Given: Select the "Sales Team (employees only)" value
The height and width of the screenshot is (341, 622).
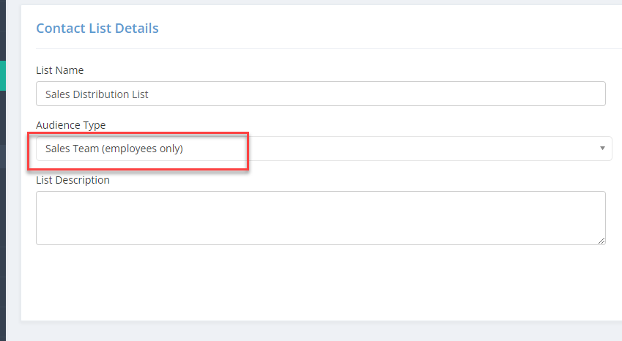Looking at the screenshot, I should click(114, 149).
